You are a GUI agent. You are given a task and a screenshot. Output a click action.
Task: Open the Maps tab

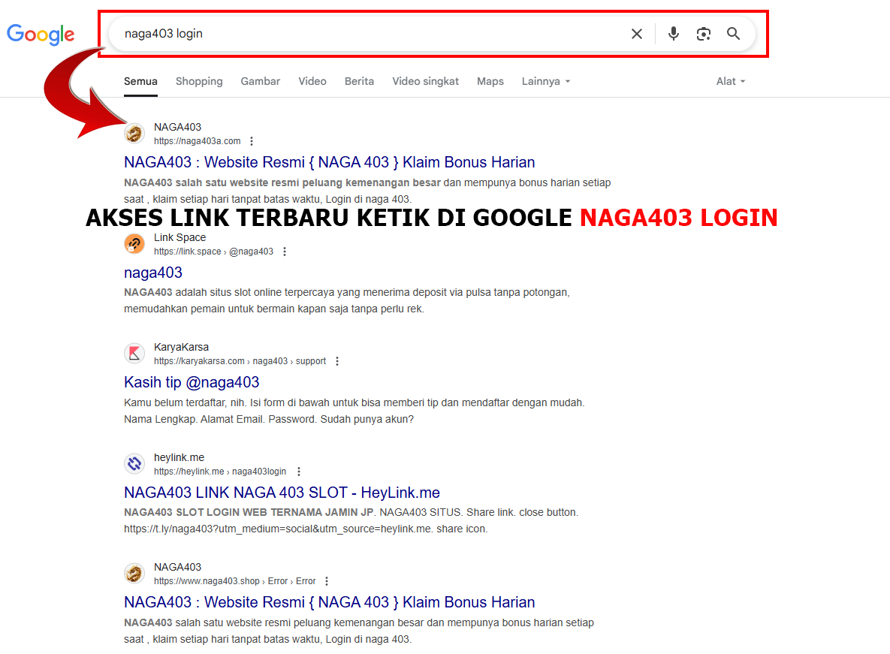[490, 81]
